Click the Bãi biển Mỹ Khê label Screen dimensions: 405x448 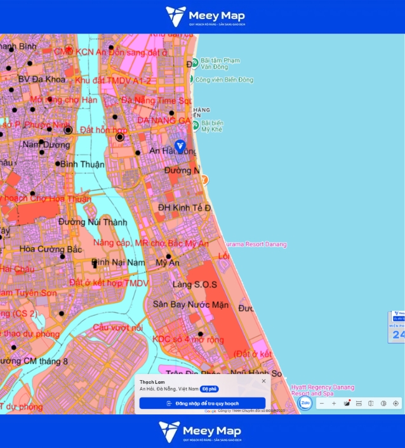tap(212, 126)
